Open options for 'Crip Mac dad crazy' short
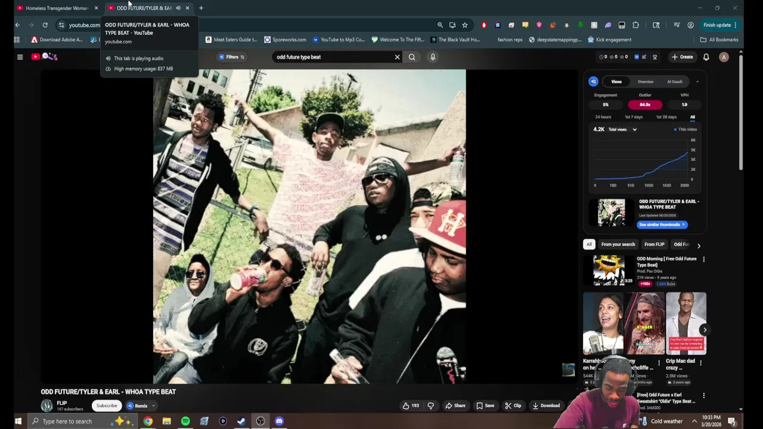763x429 pixels. 700,362
